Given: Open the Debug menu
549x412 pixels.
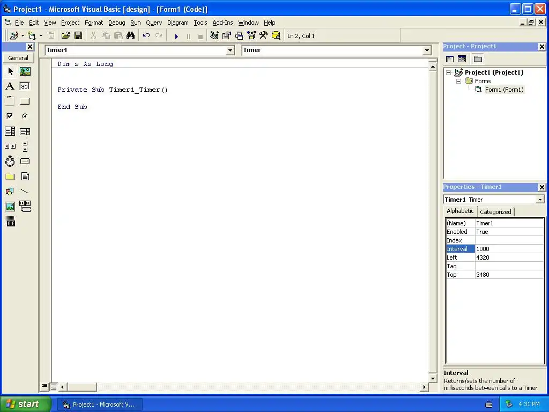Looking at the screenshot, I should click(x=116, y=23).
